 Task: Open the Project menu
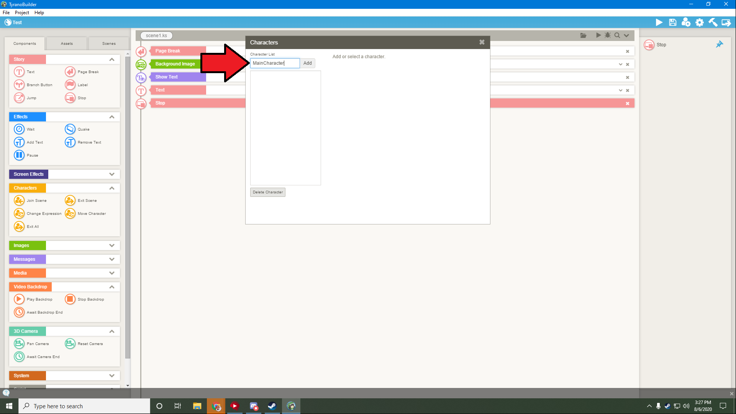pos(22,13)
